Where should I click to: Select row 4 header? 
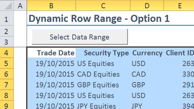(x=7, y=53)
